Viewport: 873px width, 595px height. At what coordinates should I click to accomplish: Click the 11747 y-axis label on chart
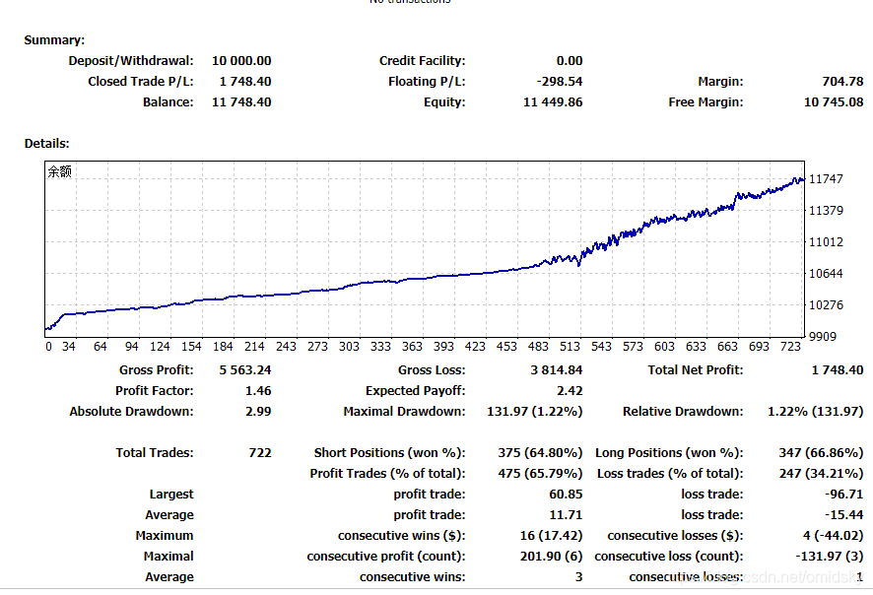click(x=827, y=178)
